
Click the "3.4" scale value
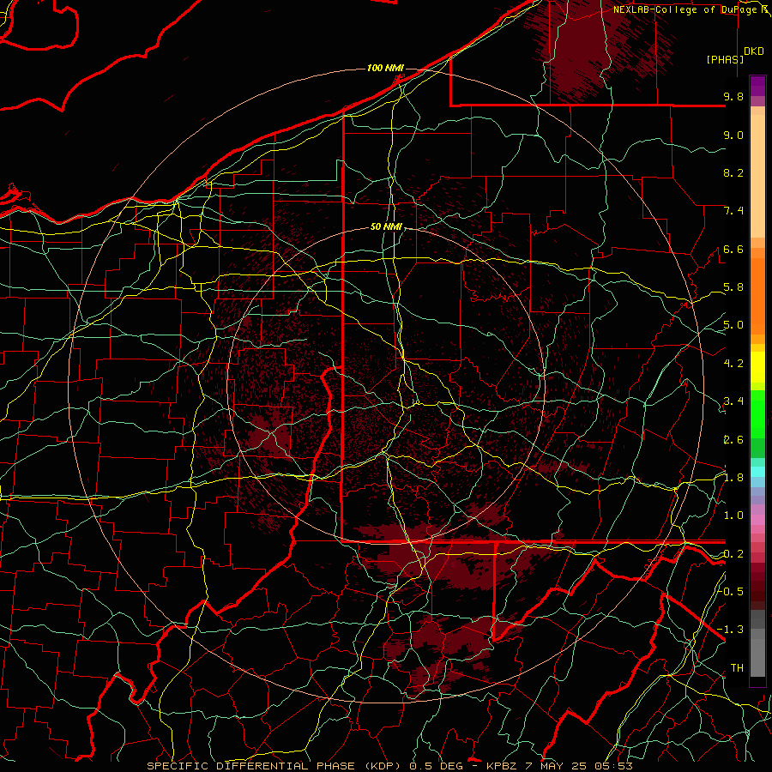click(x=733, y=401)
